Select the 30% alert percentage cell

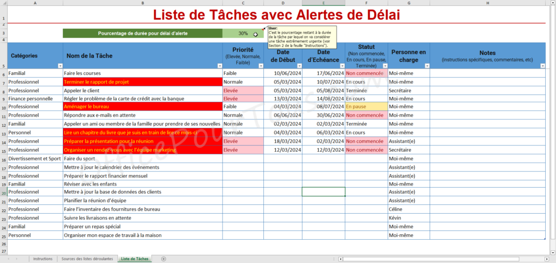click(243, 33)
